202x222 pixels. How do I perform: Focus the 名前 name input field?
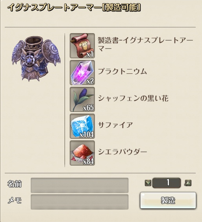tap(80, 185)
